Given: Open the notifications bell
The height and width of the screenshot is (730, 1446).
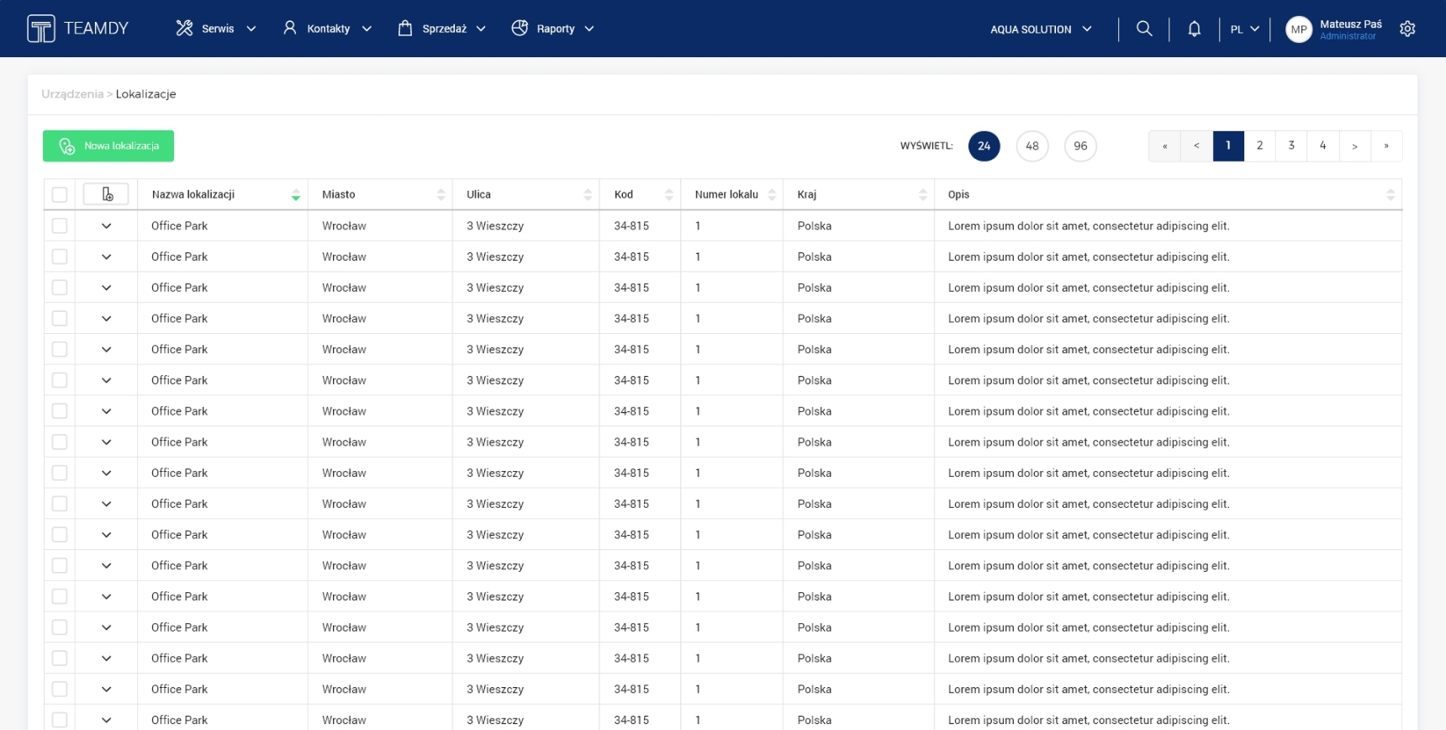Looking at the screenshot, I should point(1194,29).
